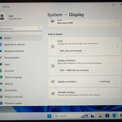Image resolution: width=122 pixels, height=122 pixels.
Task: Click System in the breadcrumb
Action: click(55, 15)
